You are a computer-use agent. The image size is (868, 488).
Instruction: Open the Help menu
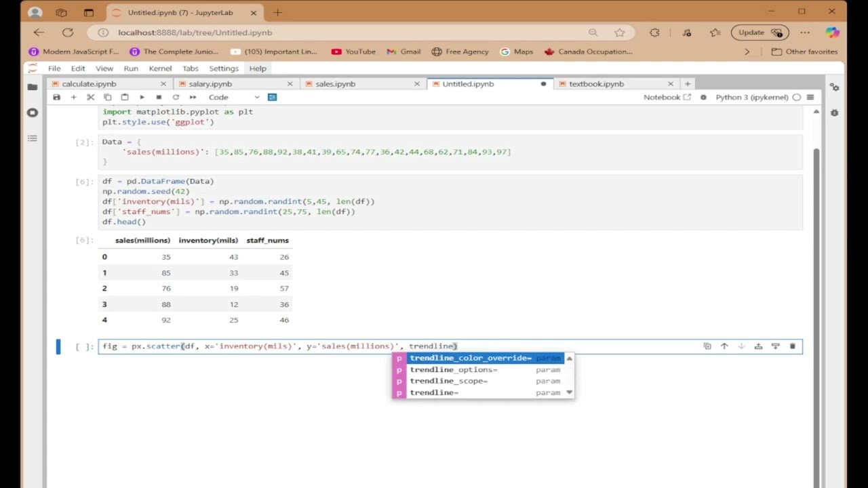[258, 68]
